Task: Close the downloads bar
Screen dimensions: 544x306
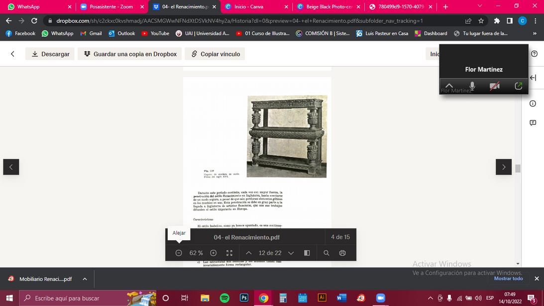Action: pos(537,278)
